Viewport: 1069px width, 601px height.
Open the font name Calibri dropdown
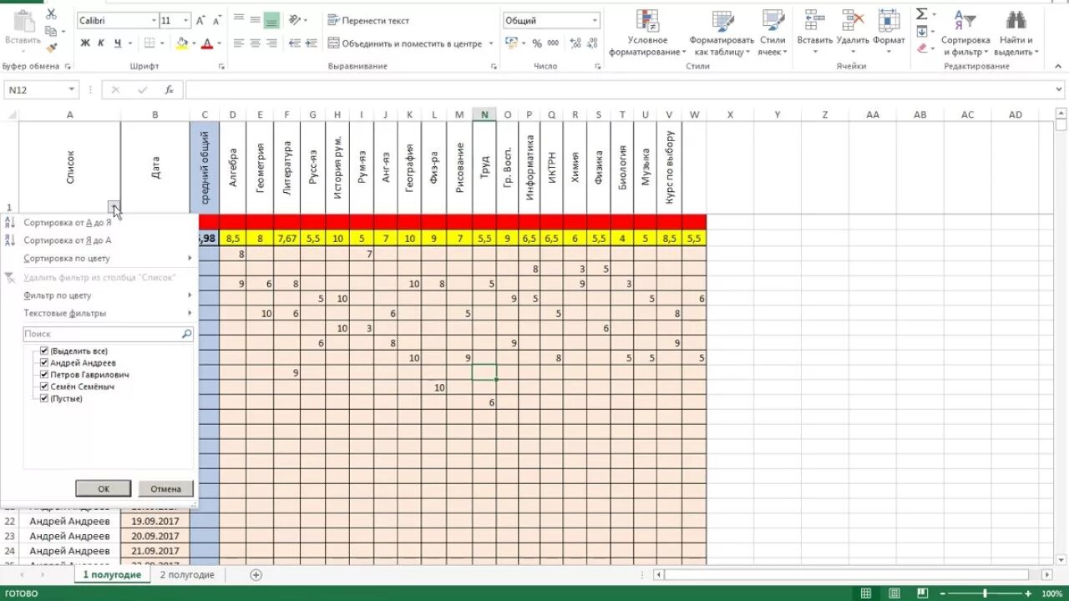click(x=154, y=20)
